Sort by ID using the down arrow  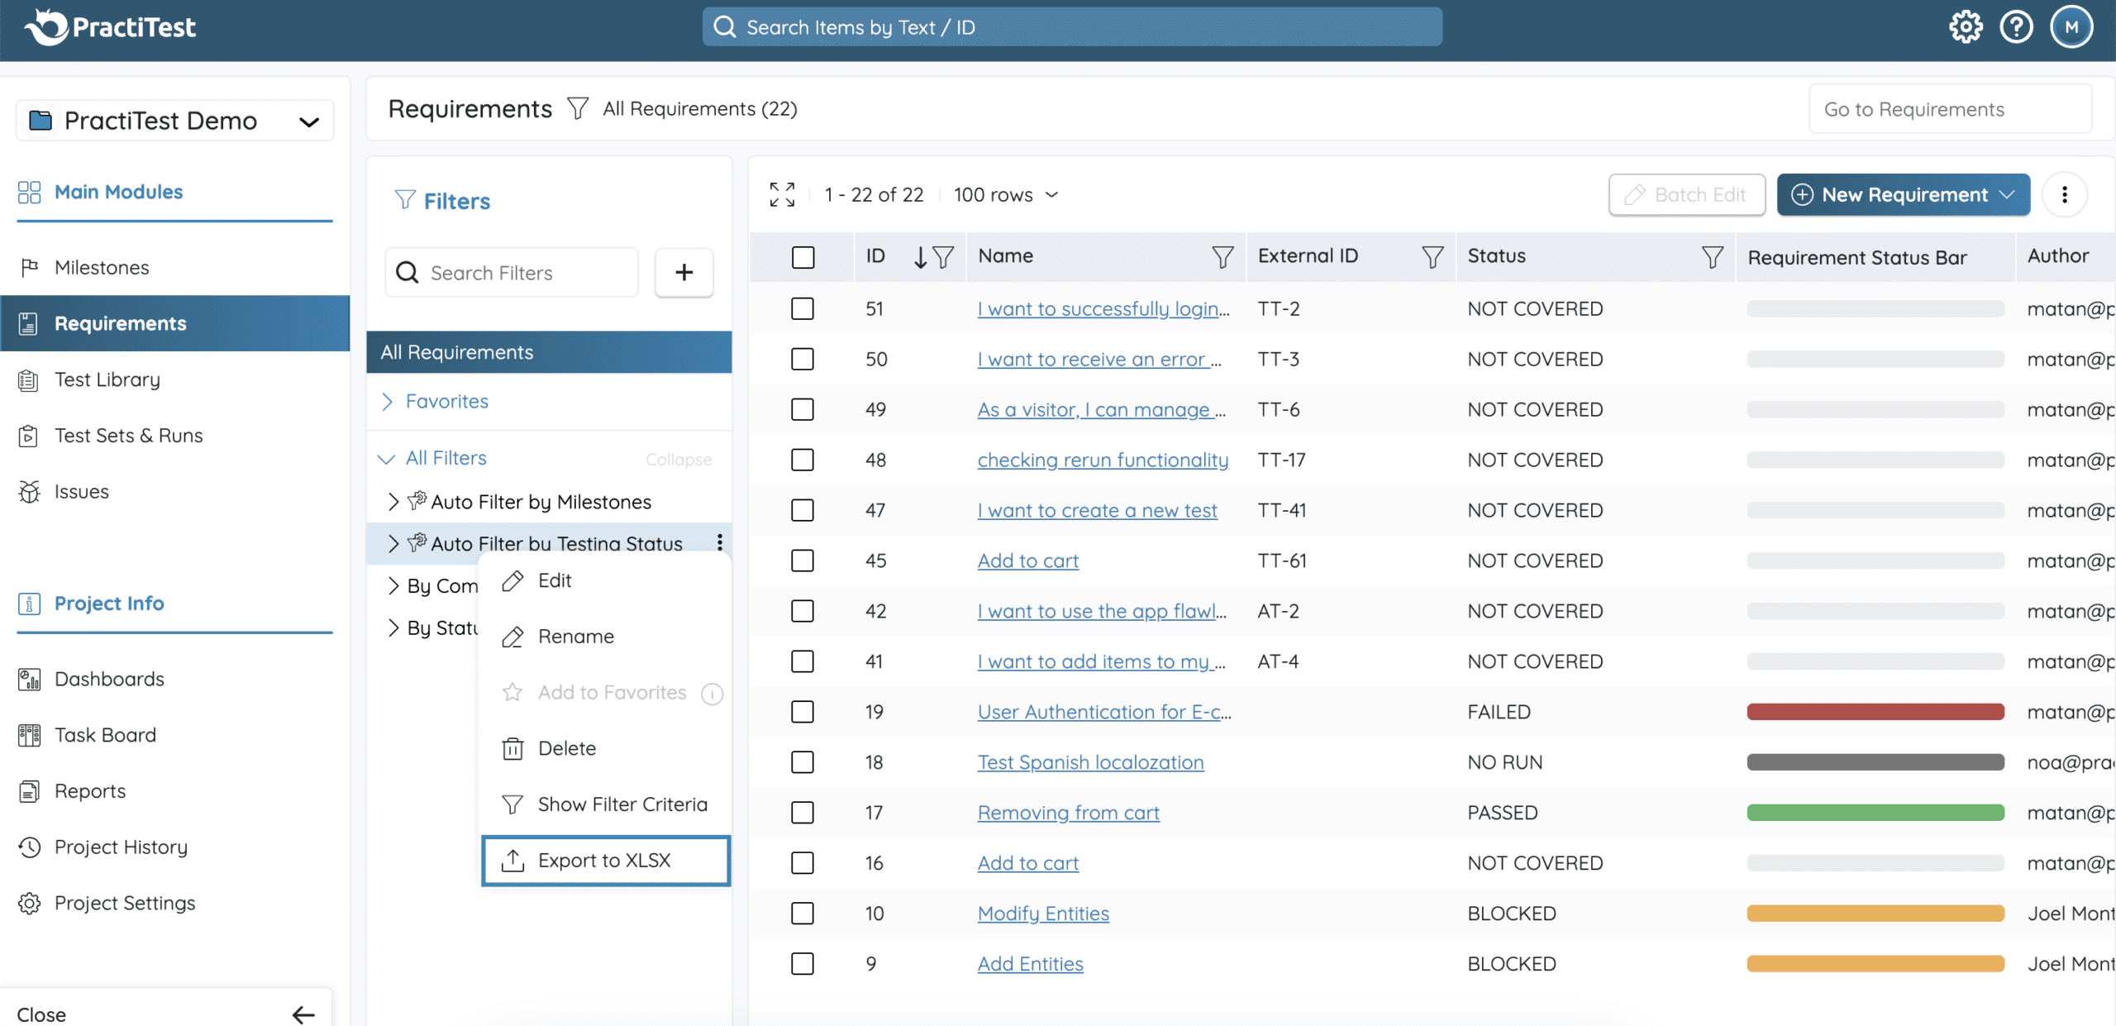pyautogui.click(x=920, y=256)
